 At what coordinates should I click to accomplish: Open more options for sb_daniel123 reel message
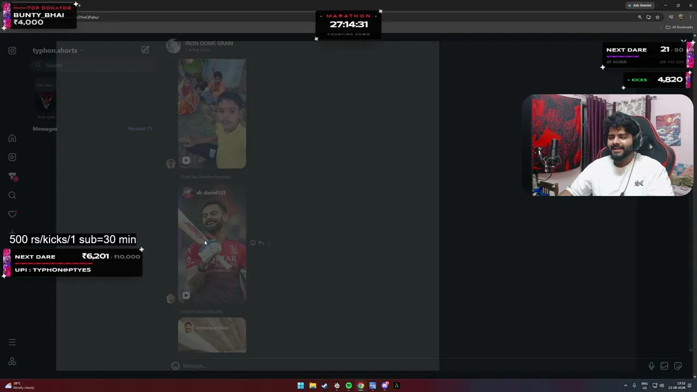270,243
